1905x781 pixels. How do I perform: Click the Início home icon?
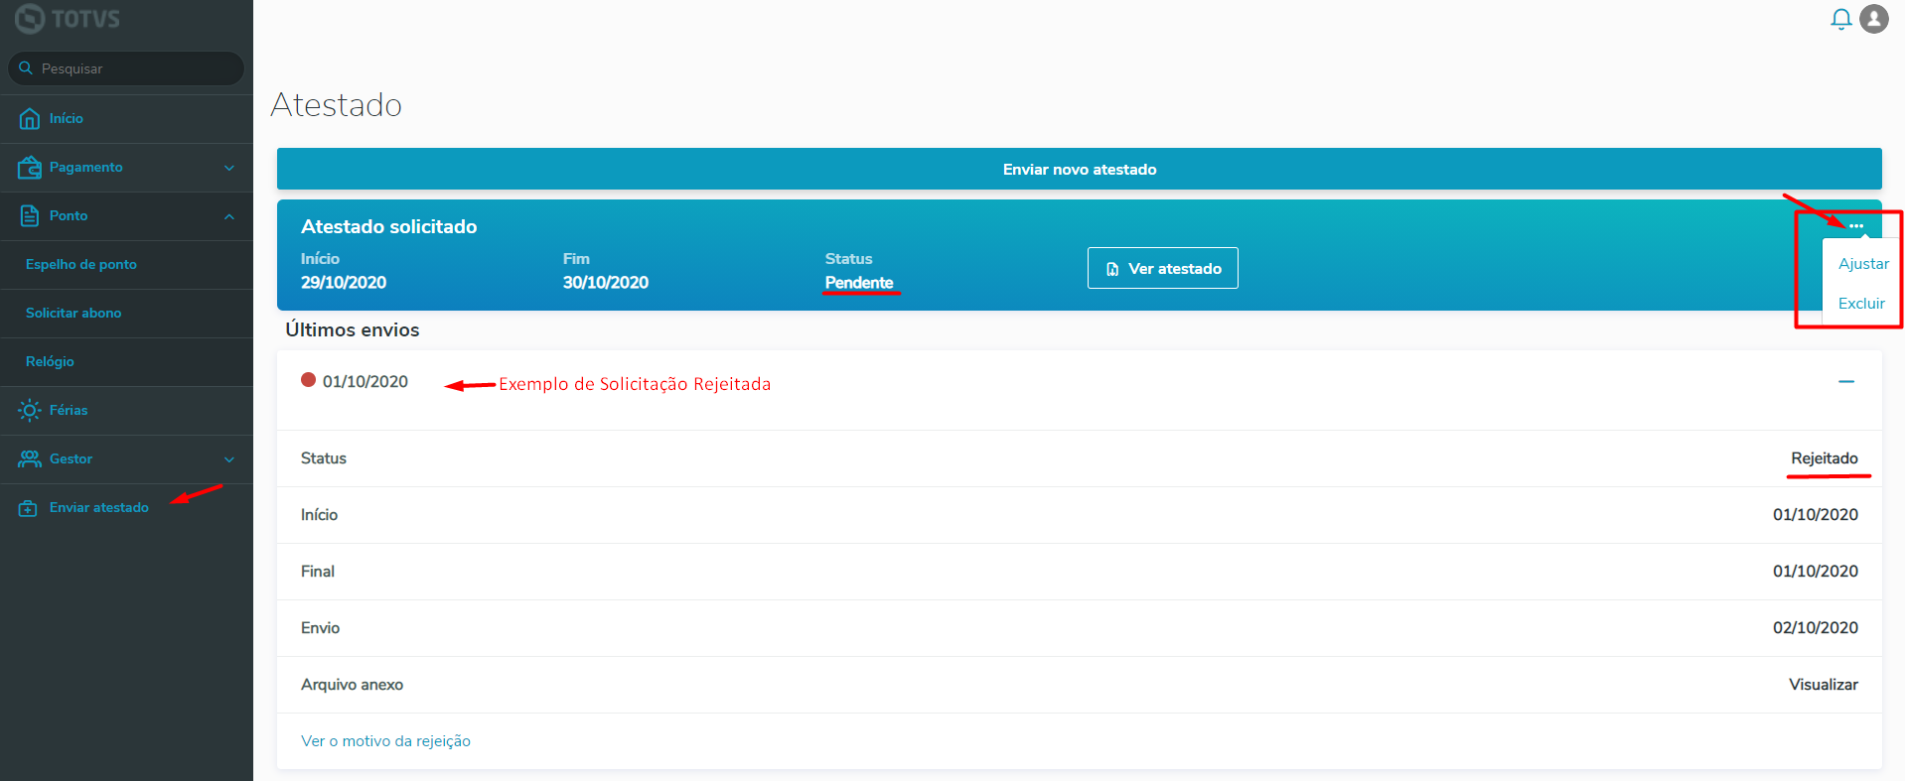coord(30,118)
